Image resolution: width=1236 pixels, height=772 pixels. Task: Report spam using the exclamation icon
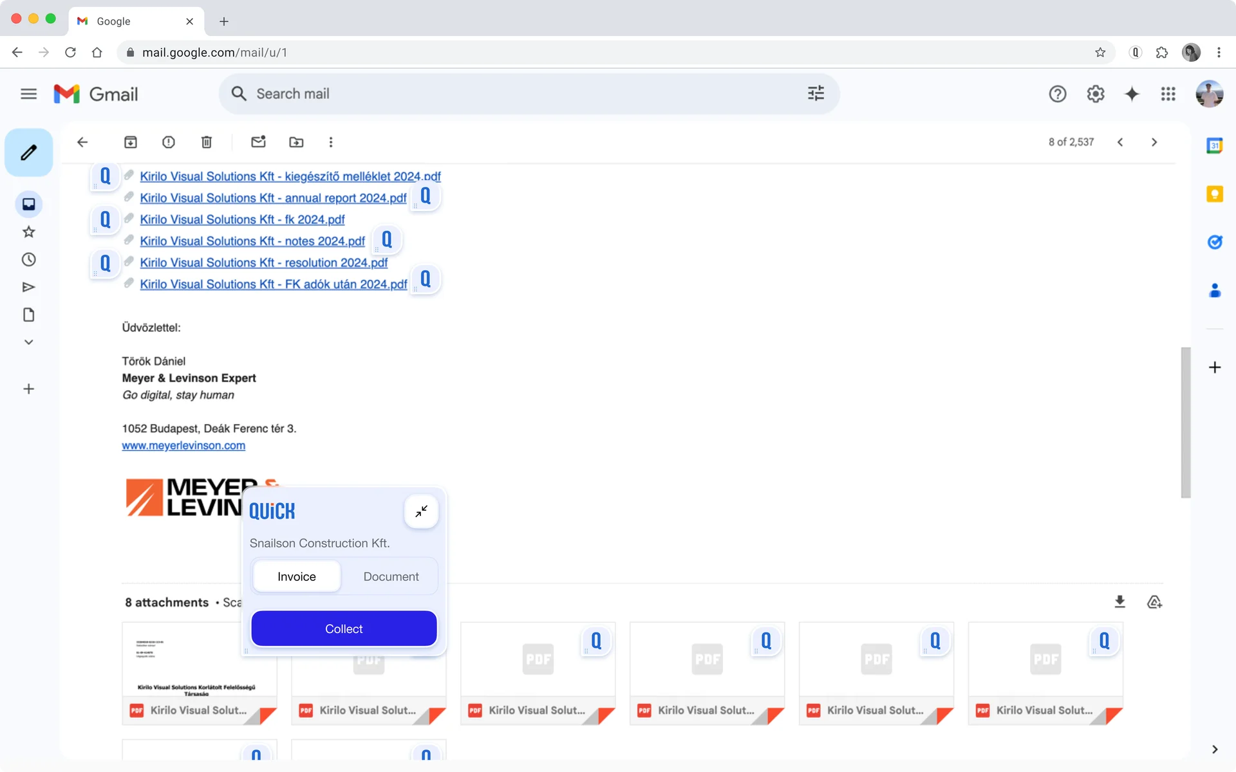(169, 142)
